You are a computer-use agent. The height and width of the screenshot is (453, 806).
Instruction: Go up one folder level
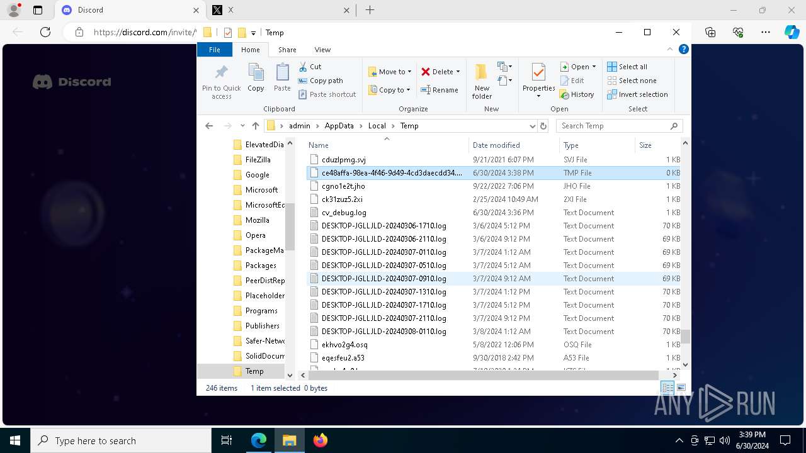[255, 126]
